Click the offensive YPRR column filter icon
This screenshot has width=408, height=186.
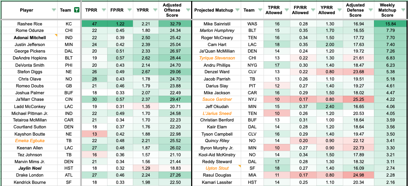[155, 10]
